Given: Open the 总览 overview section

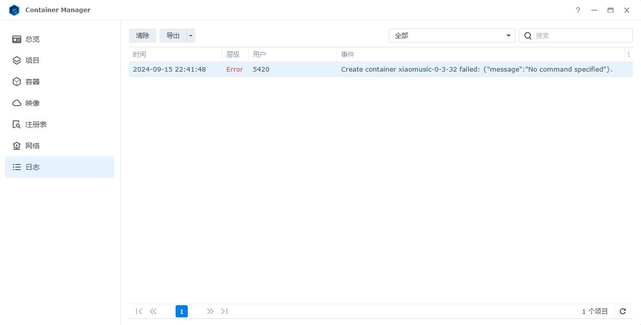Looking at the screenshot, I should [x=32, y=39].
